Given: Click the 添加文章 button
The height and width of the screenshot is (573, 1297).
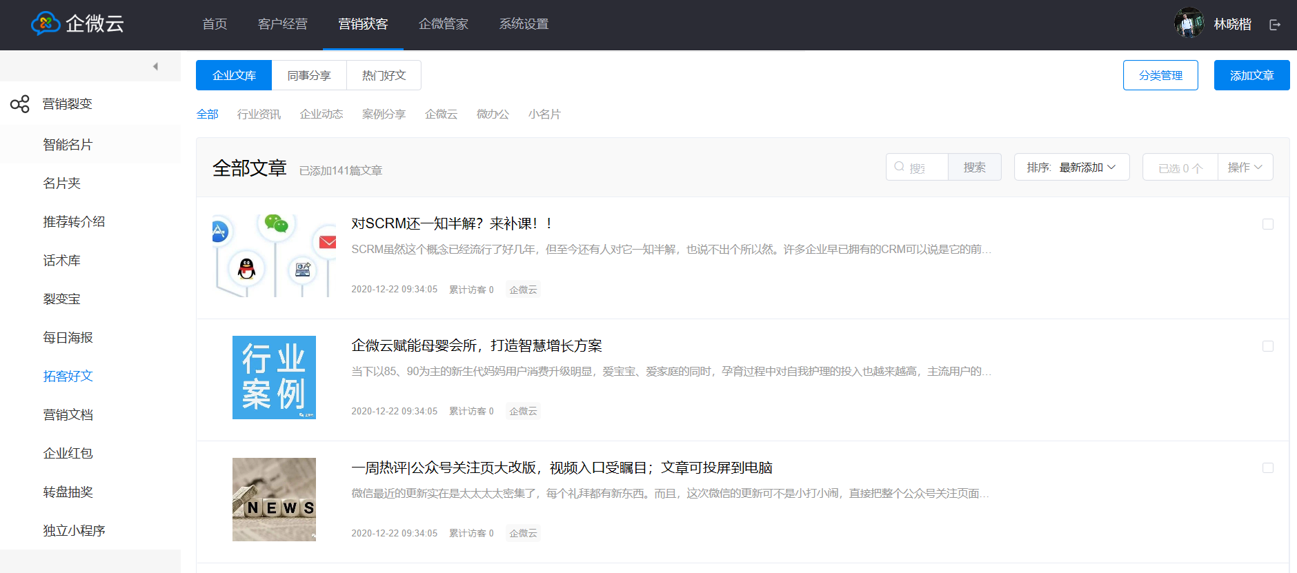Looking at the screenshot, I should point(1251,75).
